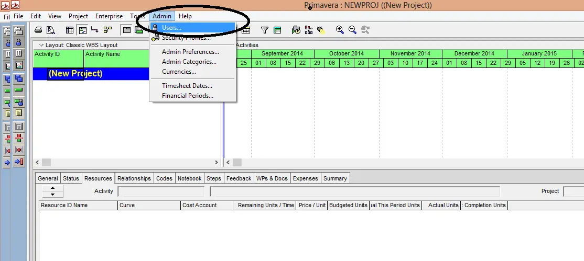The width and height of the screenshot is (584, 261).
Task: Open Project Issues icon in fully visible sidebar
Action: pyautogui.click(x=19, y=150)
